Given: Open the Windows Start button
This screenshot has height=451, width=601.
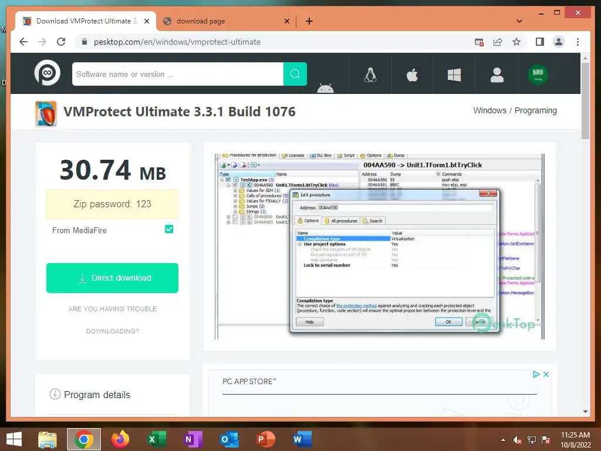Looking at the screenshot, I should (14, 439).
